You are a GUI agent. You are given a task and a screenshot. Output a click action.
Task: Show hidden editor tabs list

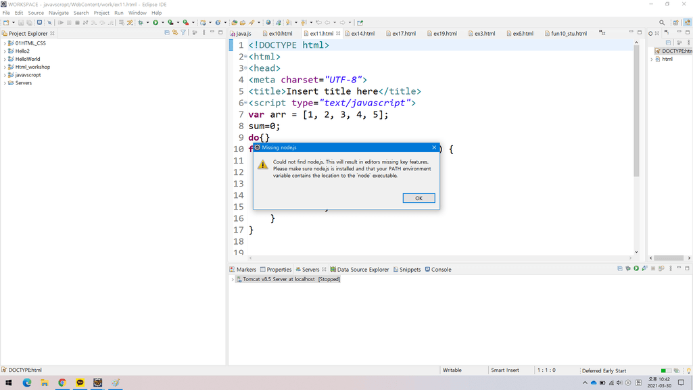tap(602, 32)
